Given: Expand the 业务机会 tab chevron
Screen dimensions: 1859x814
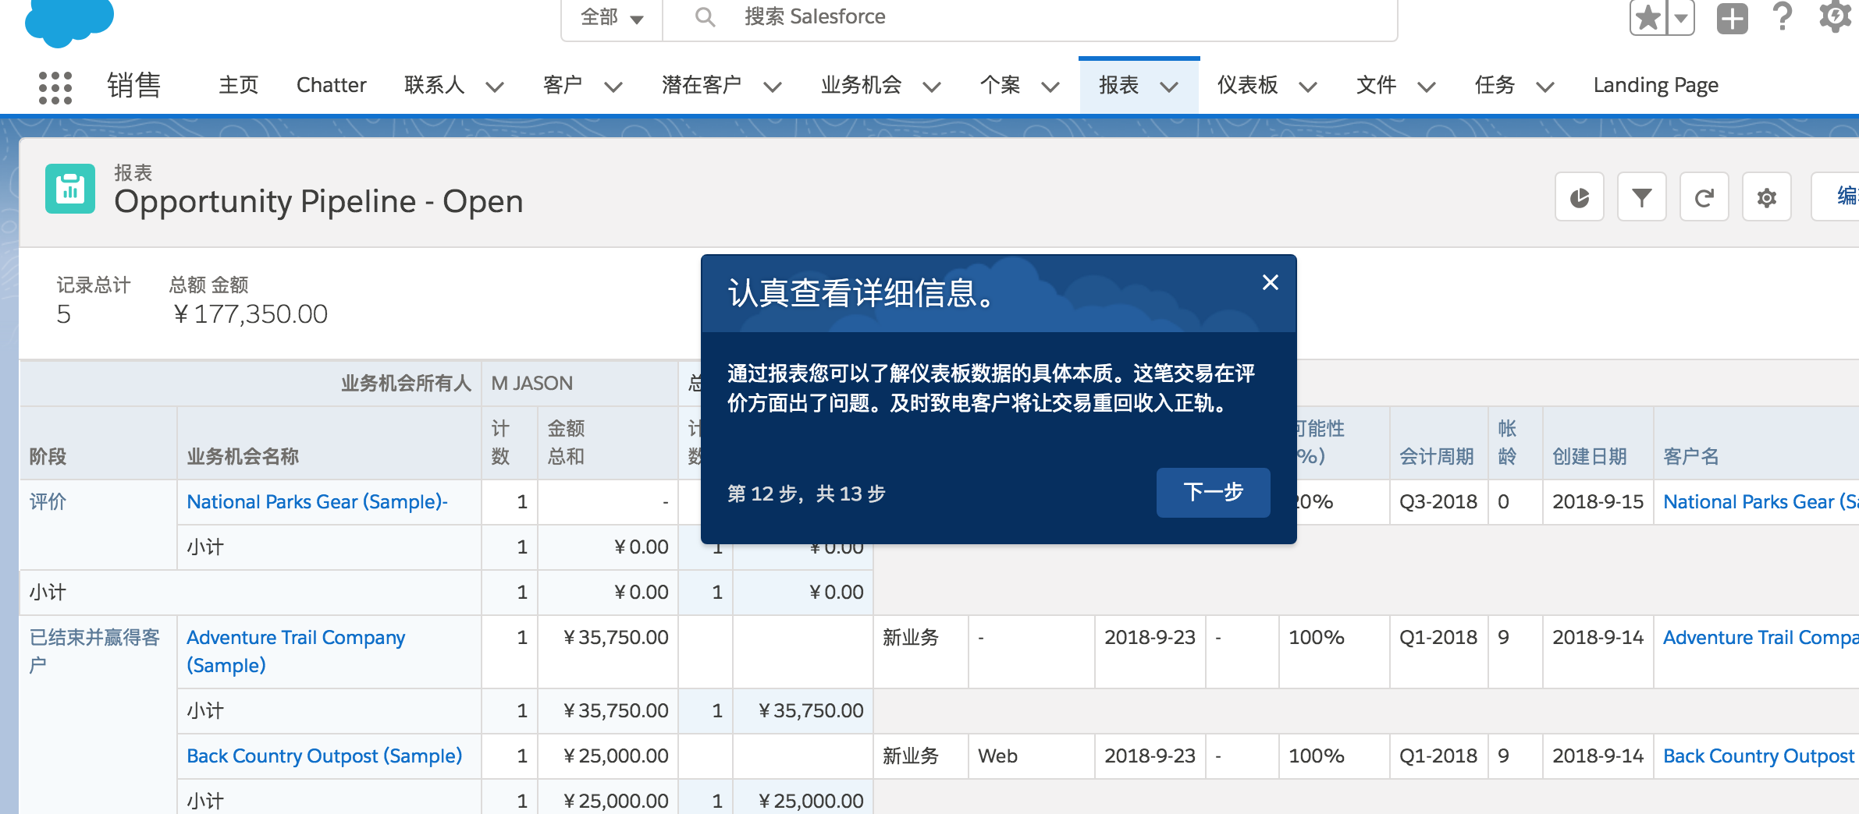Looking at the screenshot, I should click(932, 87).
